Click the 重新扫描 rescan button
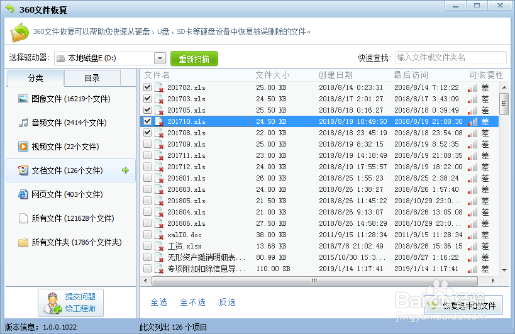Image resolution: width=515 pixels, height=334 pixels. pyautogui.click(x=194, y=58)
